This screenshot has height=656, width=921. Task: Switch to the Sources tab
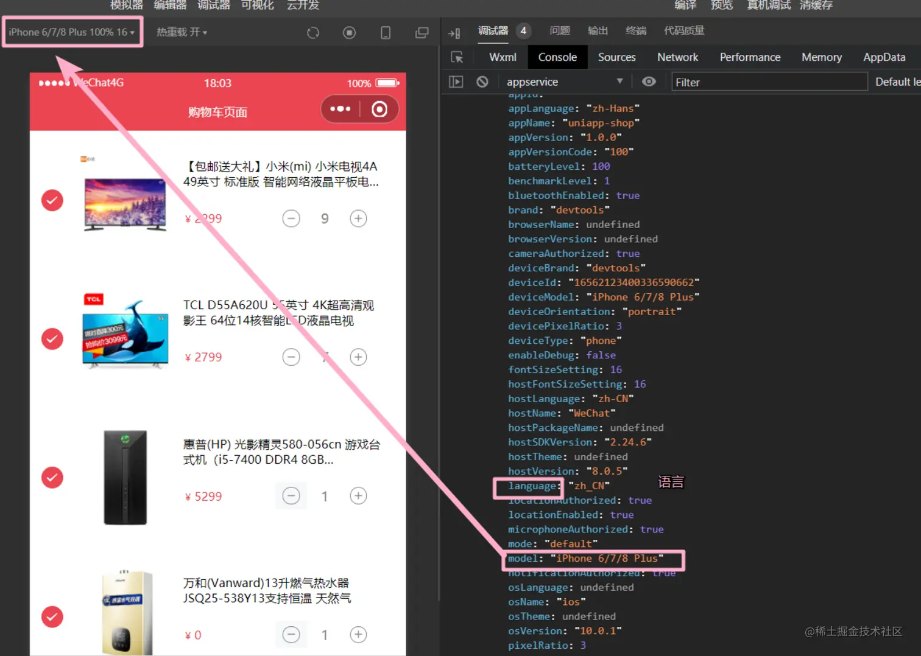[616, 57]
